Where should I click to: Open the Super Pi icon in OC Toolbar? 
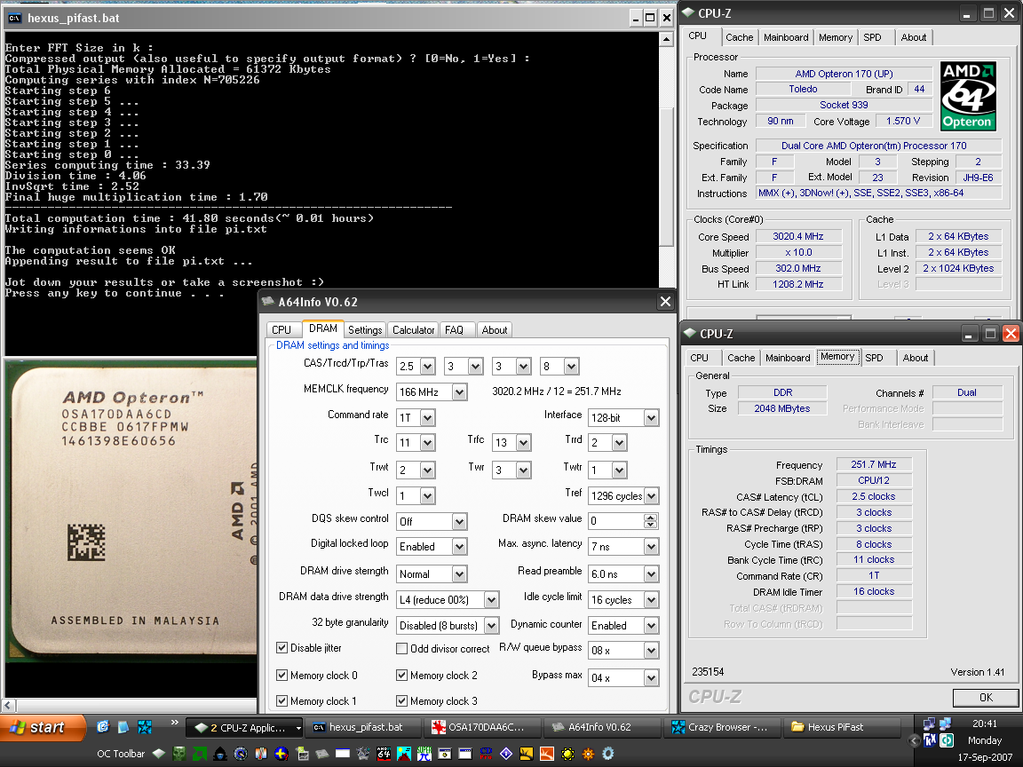pos(424,754)
